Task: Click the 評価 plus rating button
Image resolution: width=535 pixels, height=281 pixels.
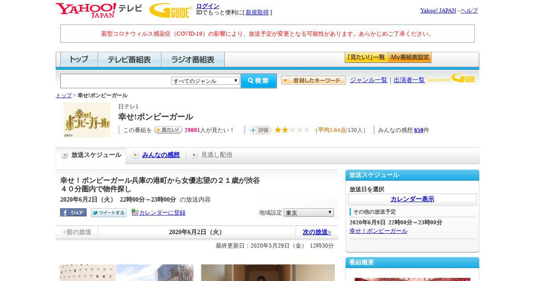Action: click(x=260, y=130)
